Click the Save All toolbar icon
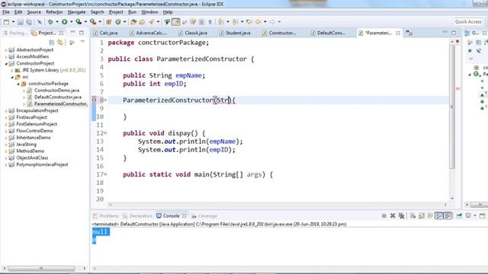 (x=29, y=22)
